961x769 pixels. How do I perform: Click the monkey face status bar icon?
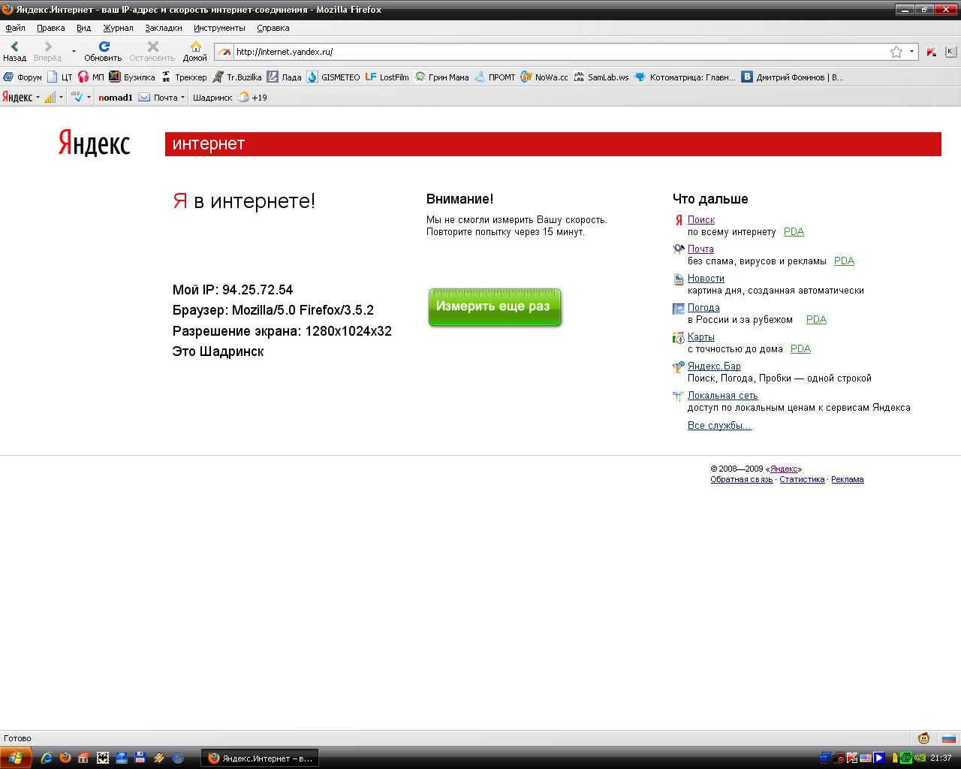(x=924, y=738)
